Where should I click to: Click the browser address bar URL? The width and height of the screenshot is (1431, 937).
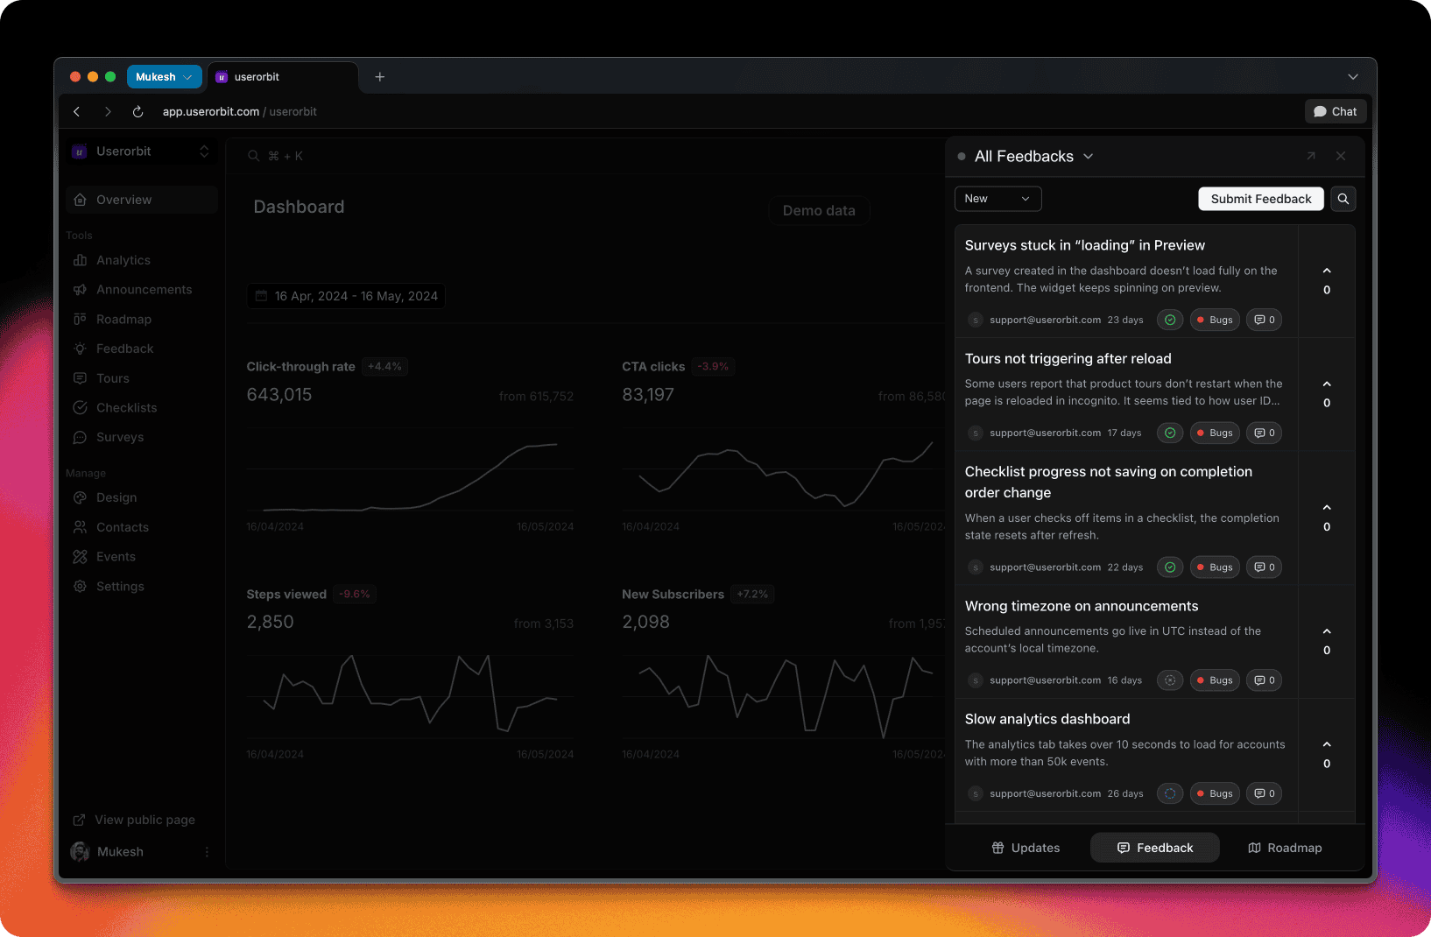239,112
